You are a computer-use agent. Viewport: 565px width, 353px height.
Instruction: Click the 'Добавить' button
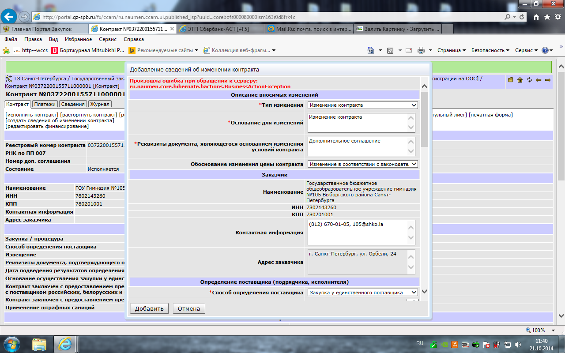click(x=149, y=308)
